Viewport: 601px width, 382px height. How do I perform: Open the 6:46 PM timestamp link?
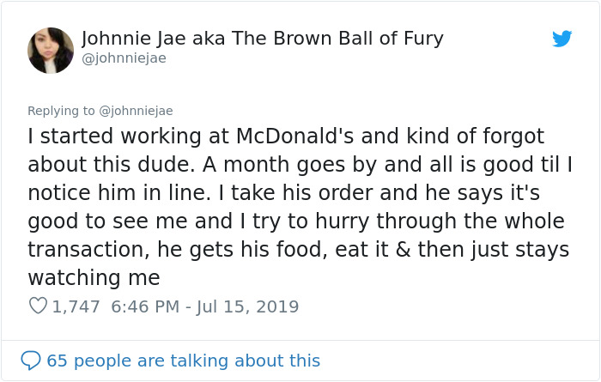143,306
